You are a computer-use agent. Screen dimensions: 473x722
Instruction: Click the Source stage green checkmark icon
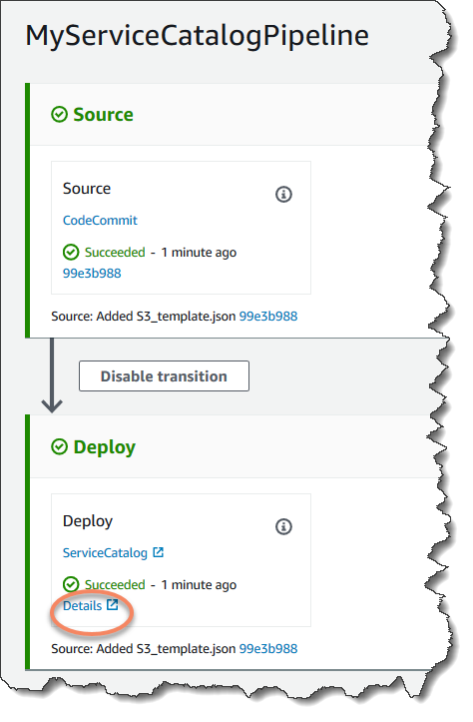tap(59, 114)
